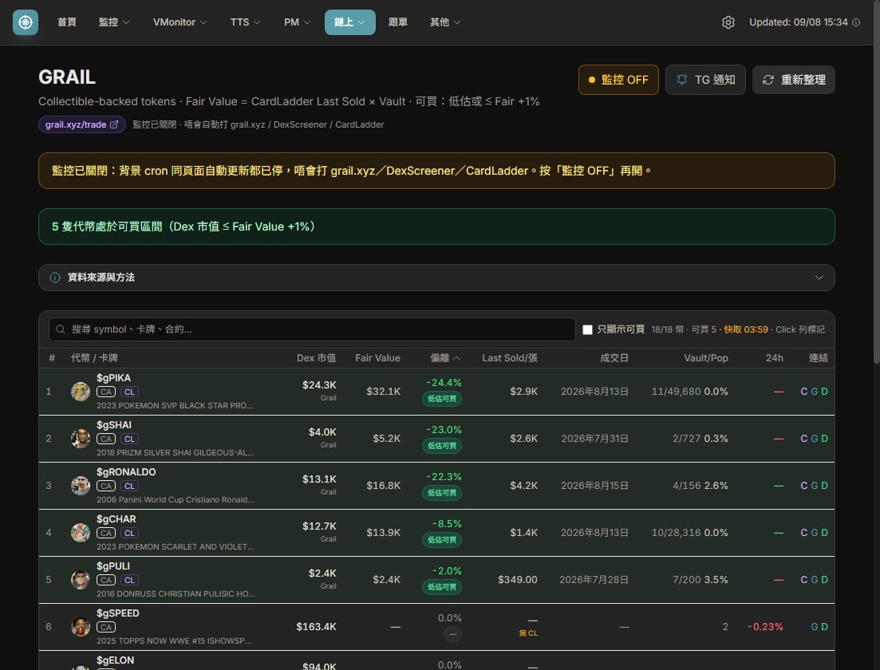Sort by the 偏離 column header
880x670 pixels.
444,358
